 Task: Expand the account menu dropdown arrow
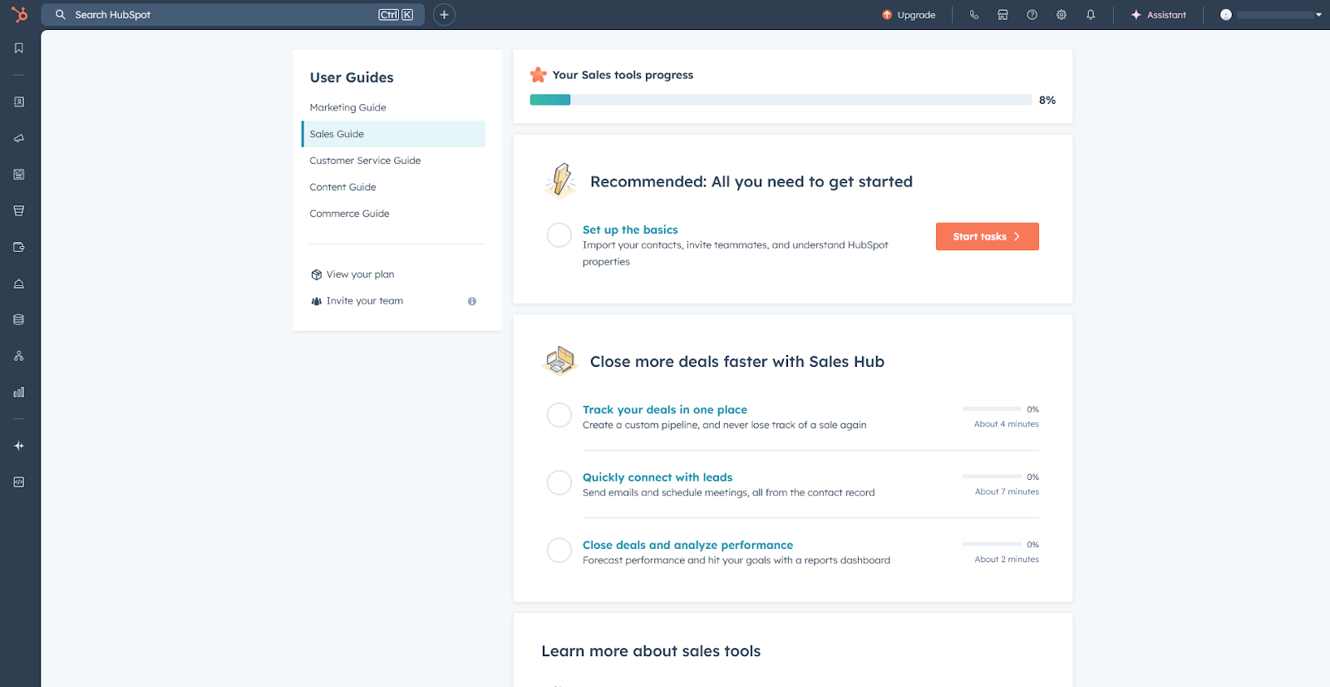(1318, 15)
